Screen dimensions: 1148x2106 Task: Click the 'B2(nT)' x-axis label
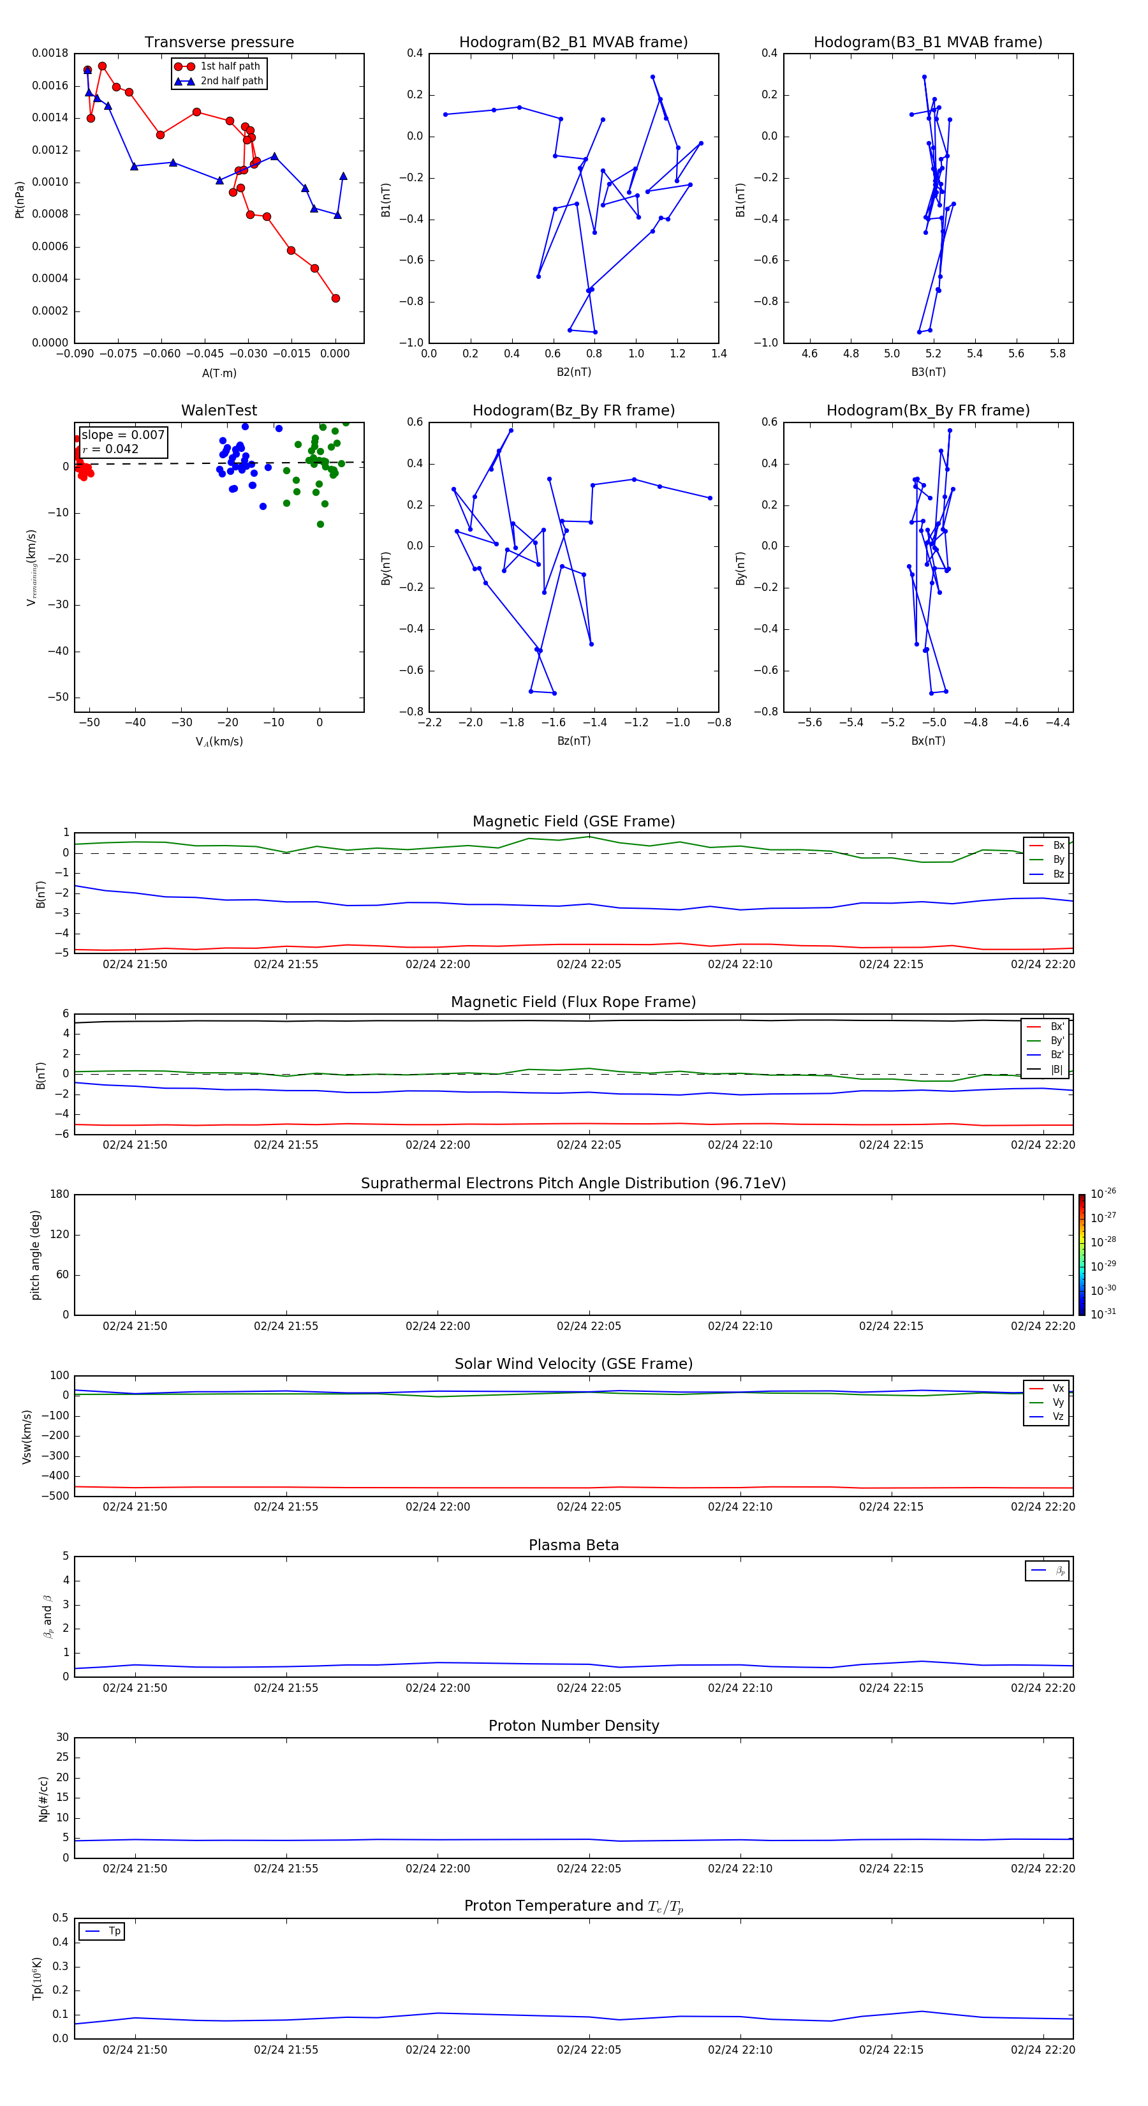(573, 372)
